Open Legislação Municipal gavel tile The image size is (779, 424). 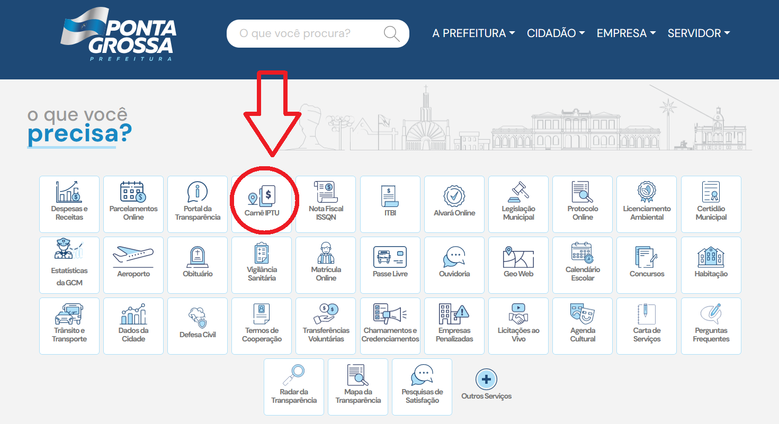(518, 204)
